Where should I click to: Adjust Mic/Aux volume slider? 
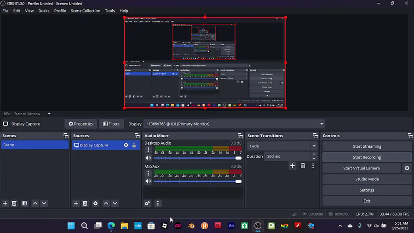tap(197, 181)
